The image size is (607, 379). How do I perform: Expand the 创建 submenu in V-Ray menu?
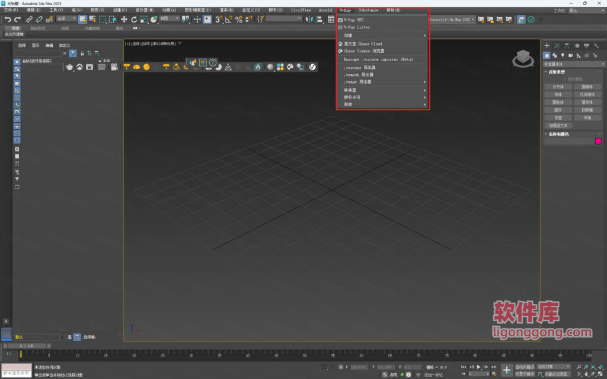382,36
